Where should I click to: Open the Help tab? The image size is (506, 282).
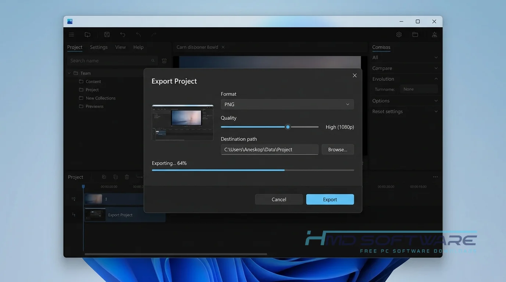pyautogui.click(x=138, y=47)
